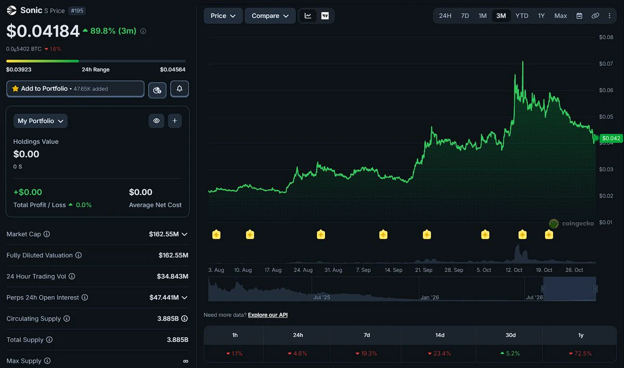Image resolution: width=624 pixels, height=368 pixels.
Task: Select the 7D time range tab
Action: [x=465, y=16]
